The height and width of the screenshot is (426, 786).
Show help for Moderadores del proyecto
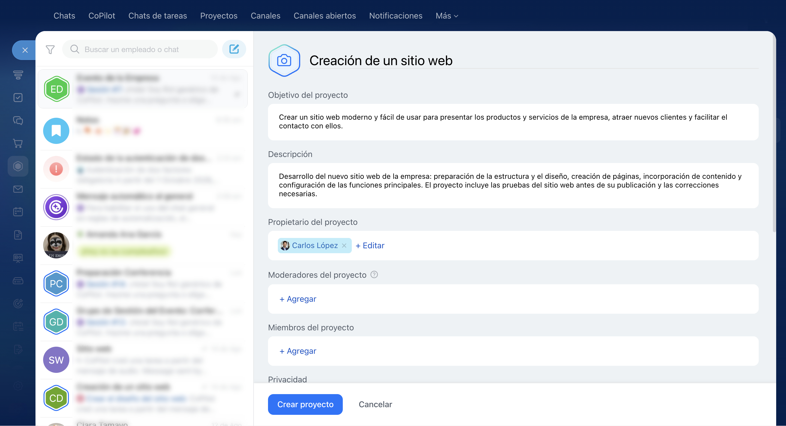(374, 274)
